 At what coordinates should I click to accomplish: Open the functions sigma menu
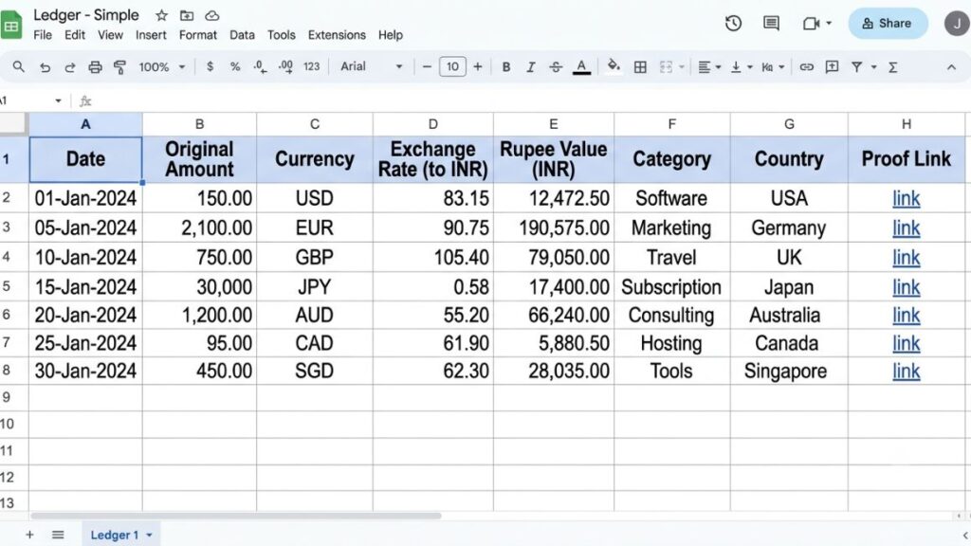pyautogui.click(x=893, y=67)
